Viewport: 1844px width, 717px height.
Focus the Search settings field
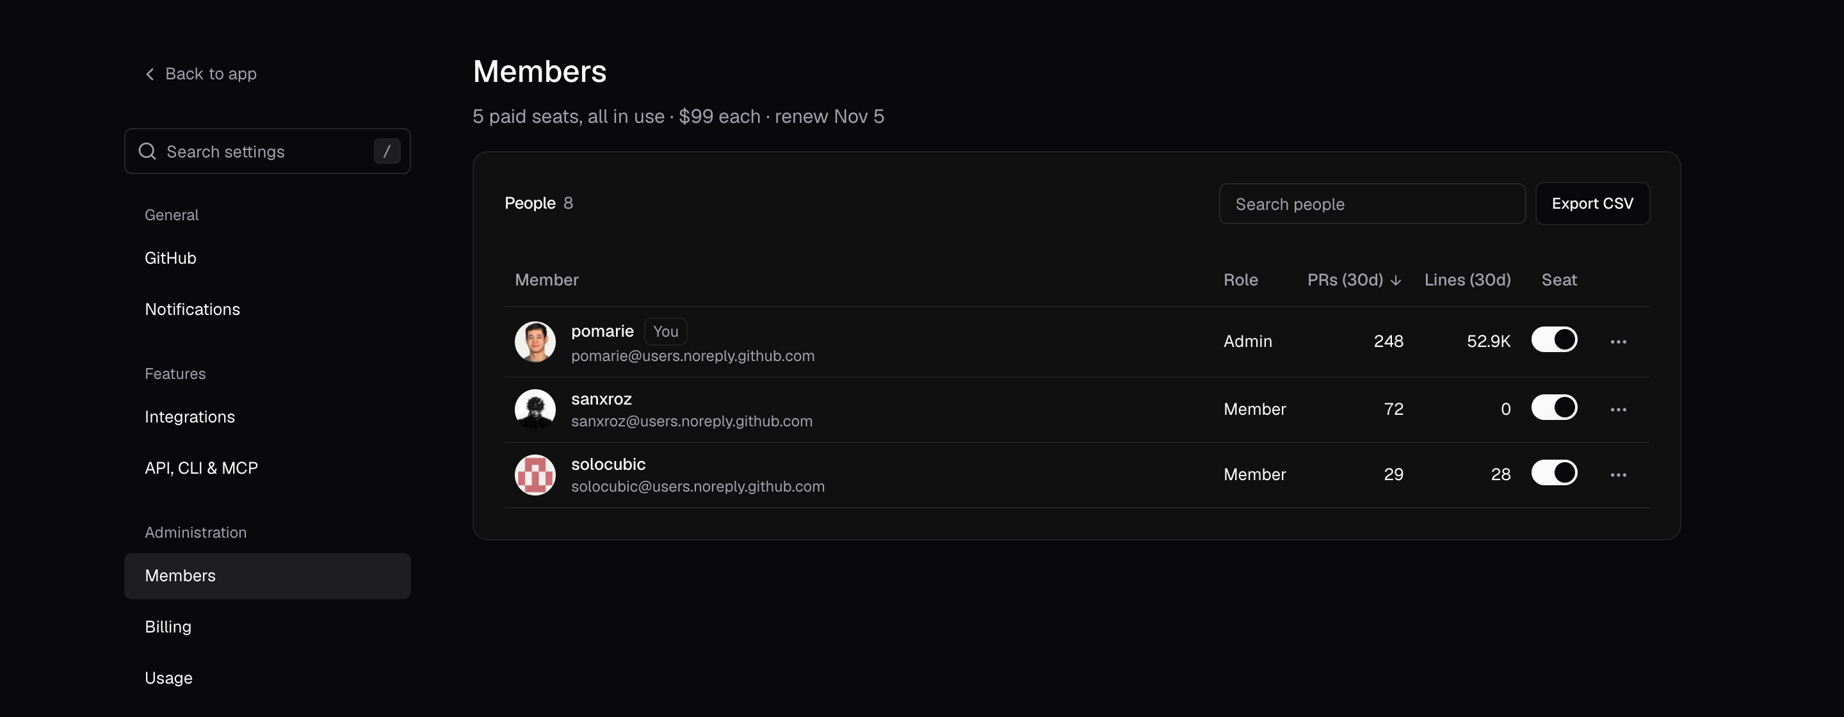pos(267,151)
